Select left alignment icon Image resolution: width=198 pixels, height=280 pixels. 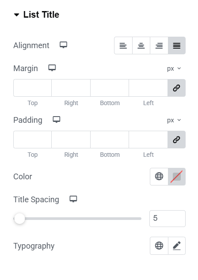click(123, 45)
